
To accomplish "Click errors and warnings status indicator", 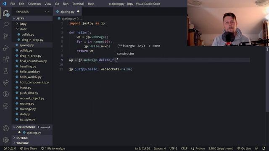I will click(10, 148).
